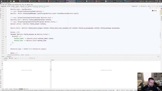
Task: Click the mute breakpoints icon in debug sidebar
Action: [x=2, y=65]
